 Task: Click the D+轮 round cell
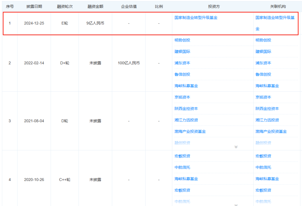point(65,63)
